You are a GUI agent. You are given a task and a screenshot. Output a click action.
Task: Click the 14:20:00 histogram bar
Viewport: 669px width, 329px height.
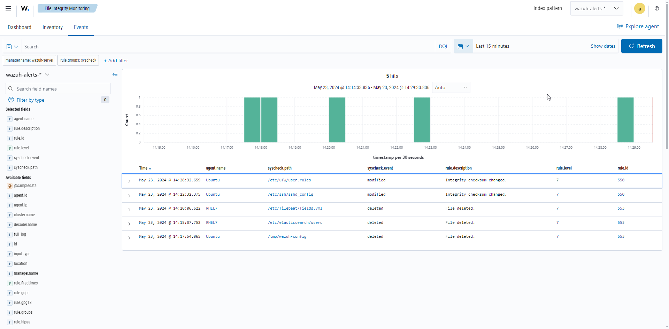337,120
